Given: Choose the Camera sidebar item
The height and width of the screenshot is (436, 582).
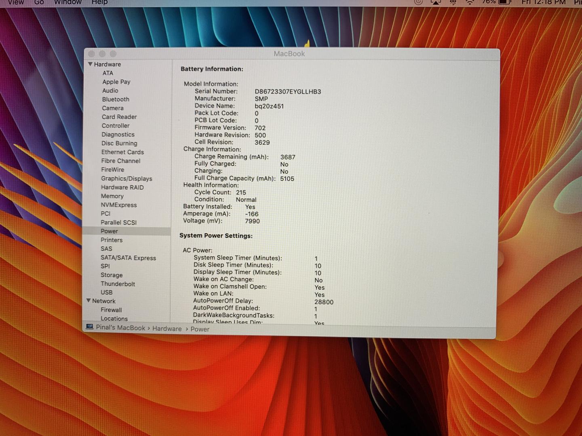Looking at the screenshot, I should (x=113, y=108).
